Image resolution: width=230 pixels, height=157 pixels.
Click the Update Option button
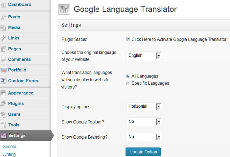[x=143, y=152]
